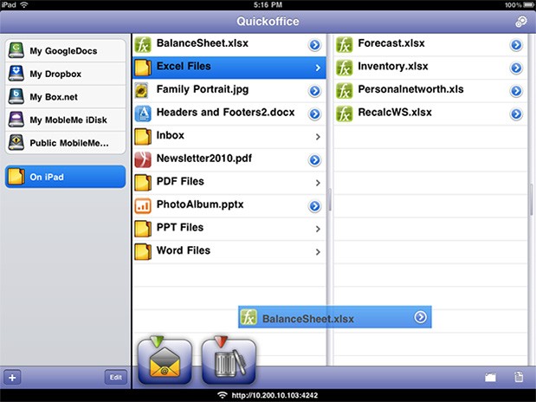Click the BalanceSheet.xlsx spreadsheet icon in middle list
Viewport: 536px width, 402px height.
point(143,44)
